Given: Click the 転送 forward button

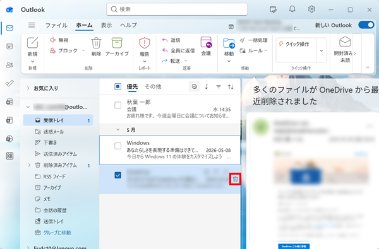Looking at the screenshot, I should pos(171,61).
